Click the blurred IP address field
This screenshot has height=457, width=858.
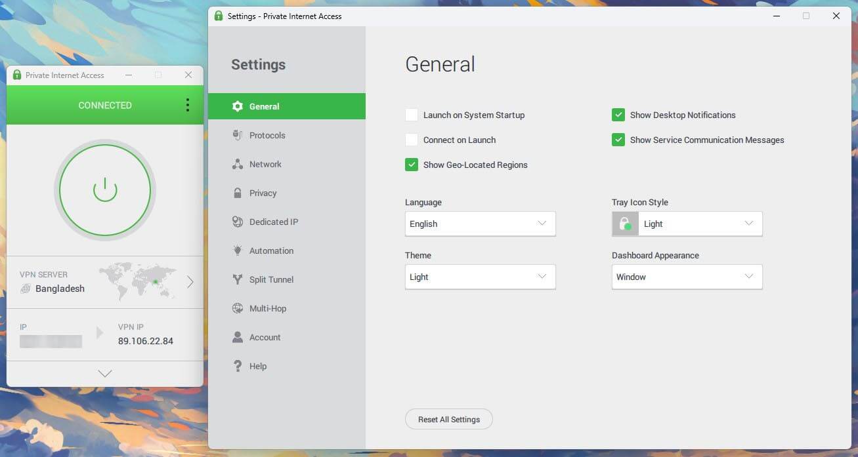(51, 341)
